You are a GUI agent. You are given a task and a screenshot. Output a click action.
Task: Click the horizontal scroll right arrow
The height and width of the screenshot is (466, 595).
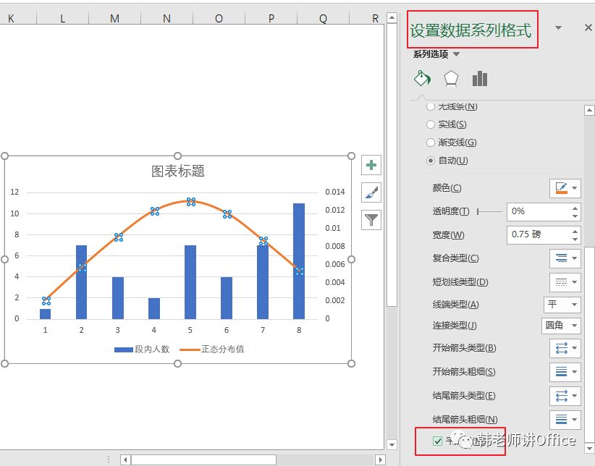coord(380,460)
